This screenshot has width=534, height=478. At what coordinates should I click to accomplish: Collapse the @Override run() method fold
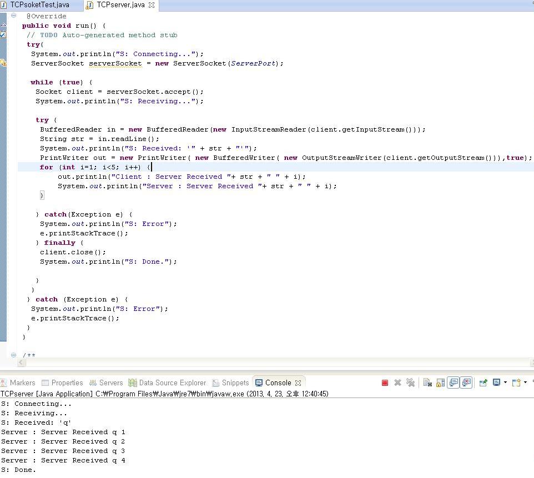[x=14, y=16]
